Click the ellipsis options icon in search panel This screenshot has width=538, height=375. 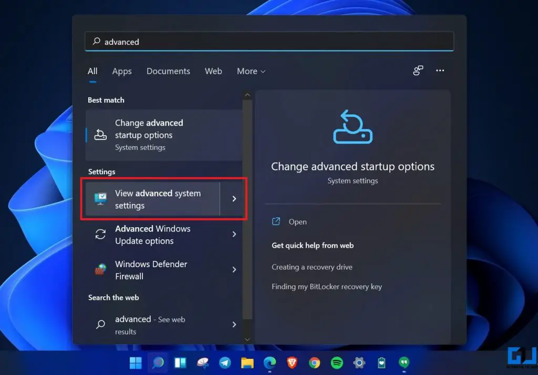(x=440, y=70)
